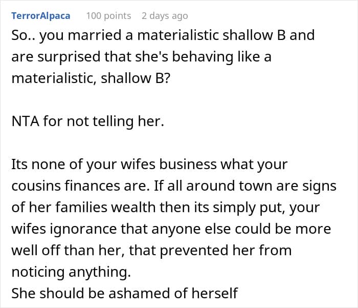
Task: Click the 100 points score label
Action: (108, 16)
